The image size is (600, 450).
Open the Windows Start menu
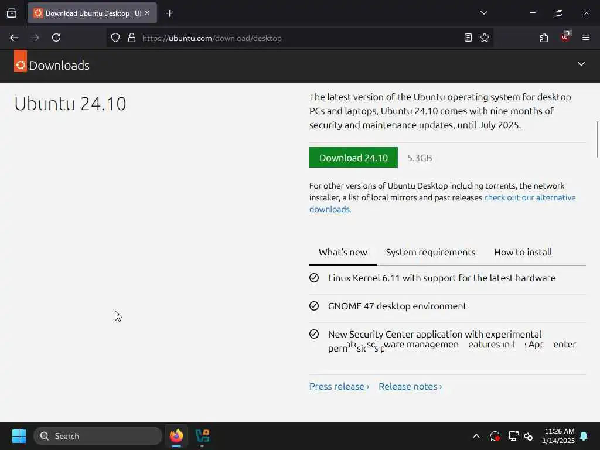click(x=19, y=436)
